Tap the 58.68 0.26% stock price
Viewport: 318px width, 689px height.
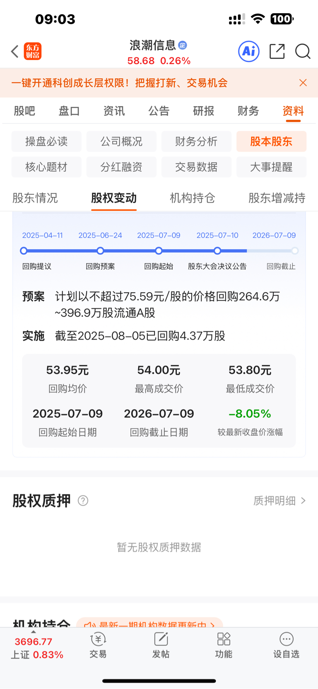(159, 61)
